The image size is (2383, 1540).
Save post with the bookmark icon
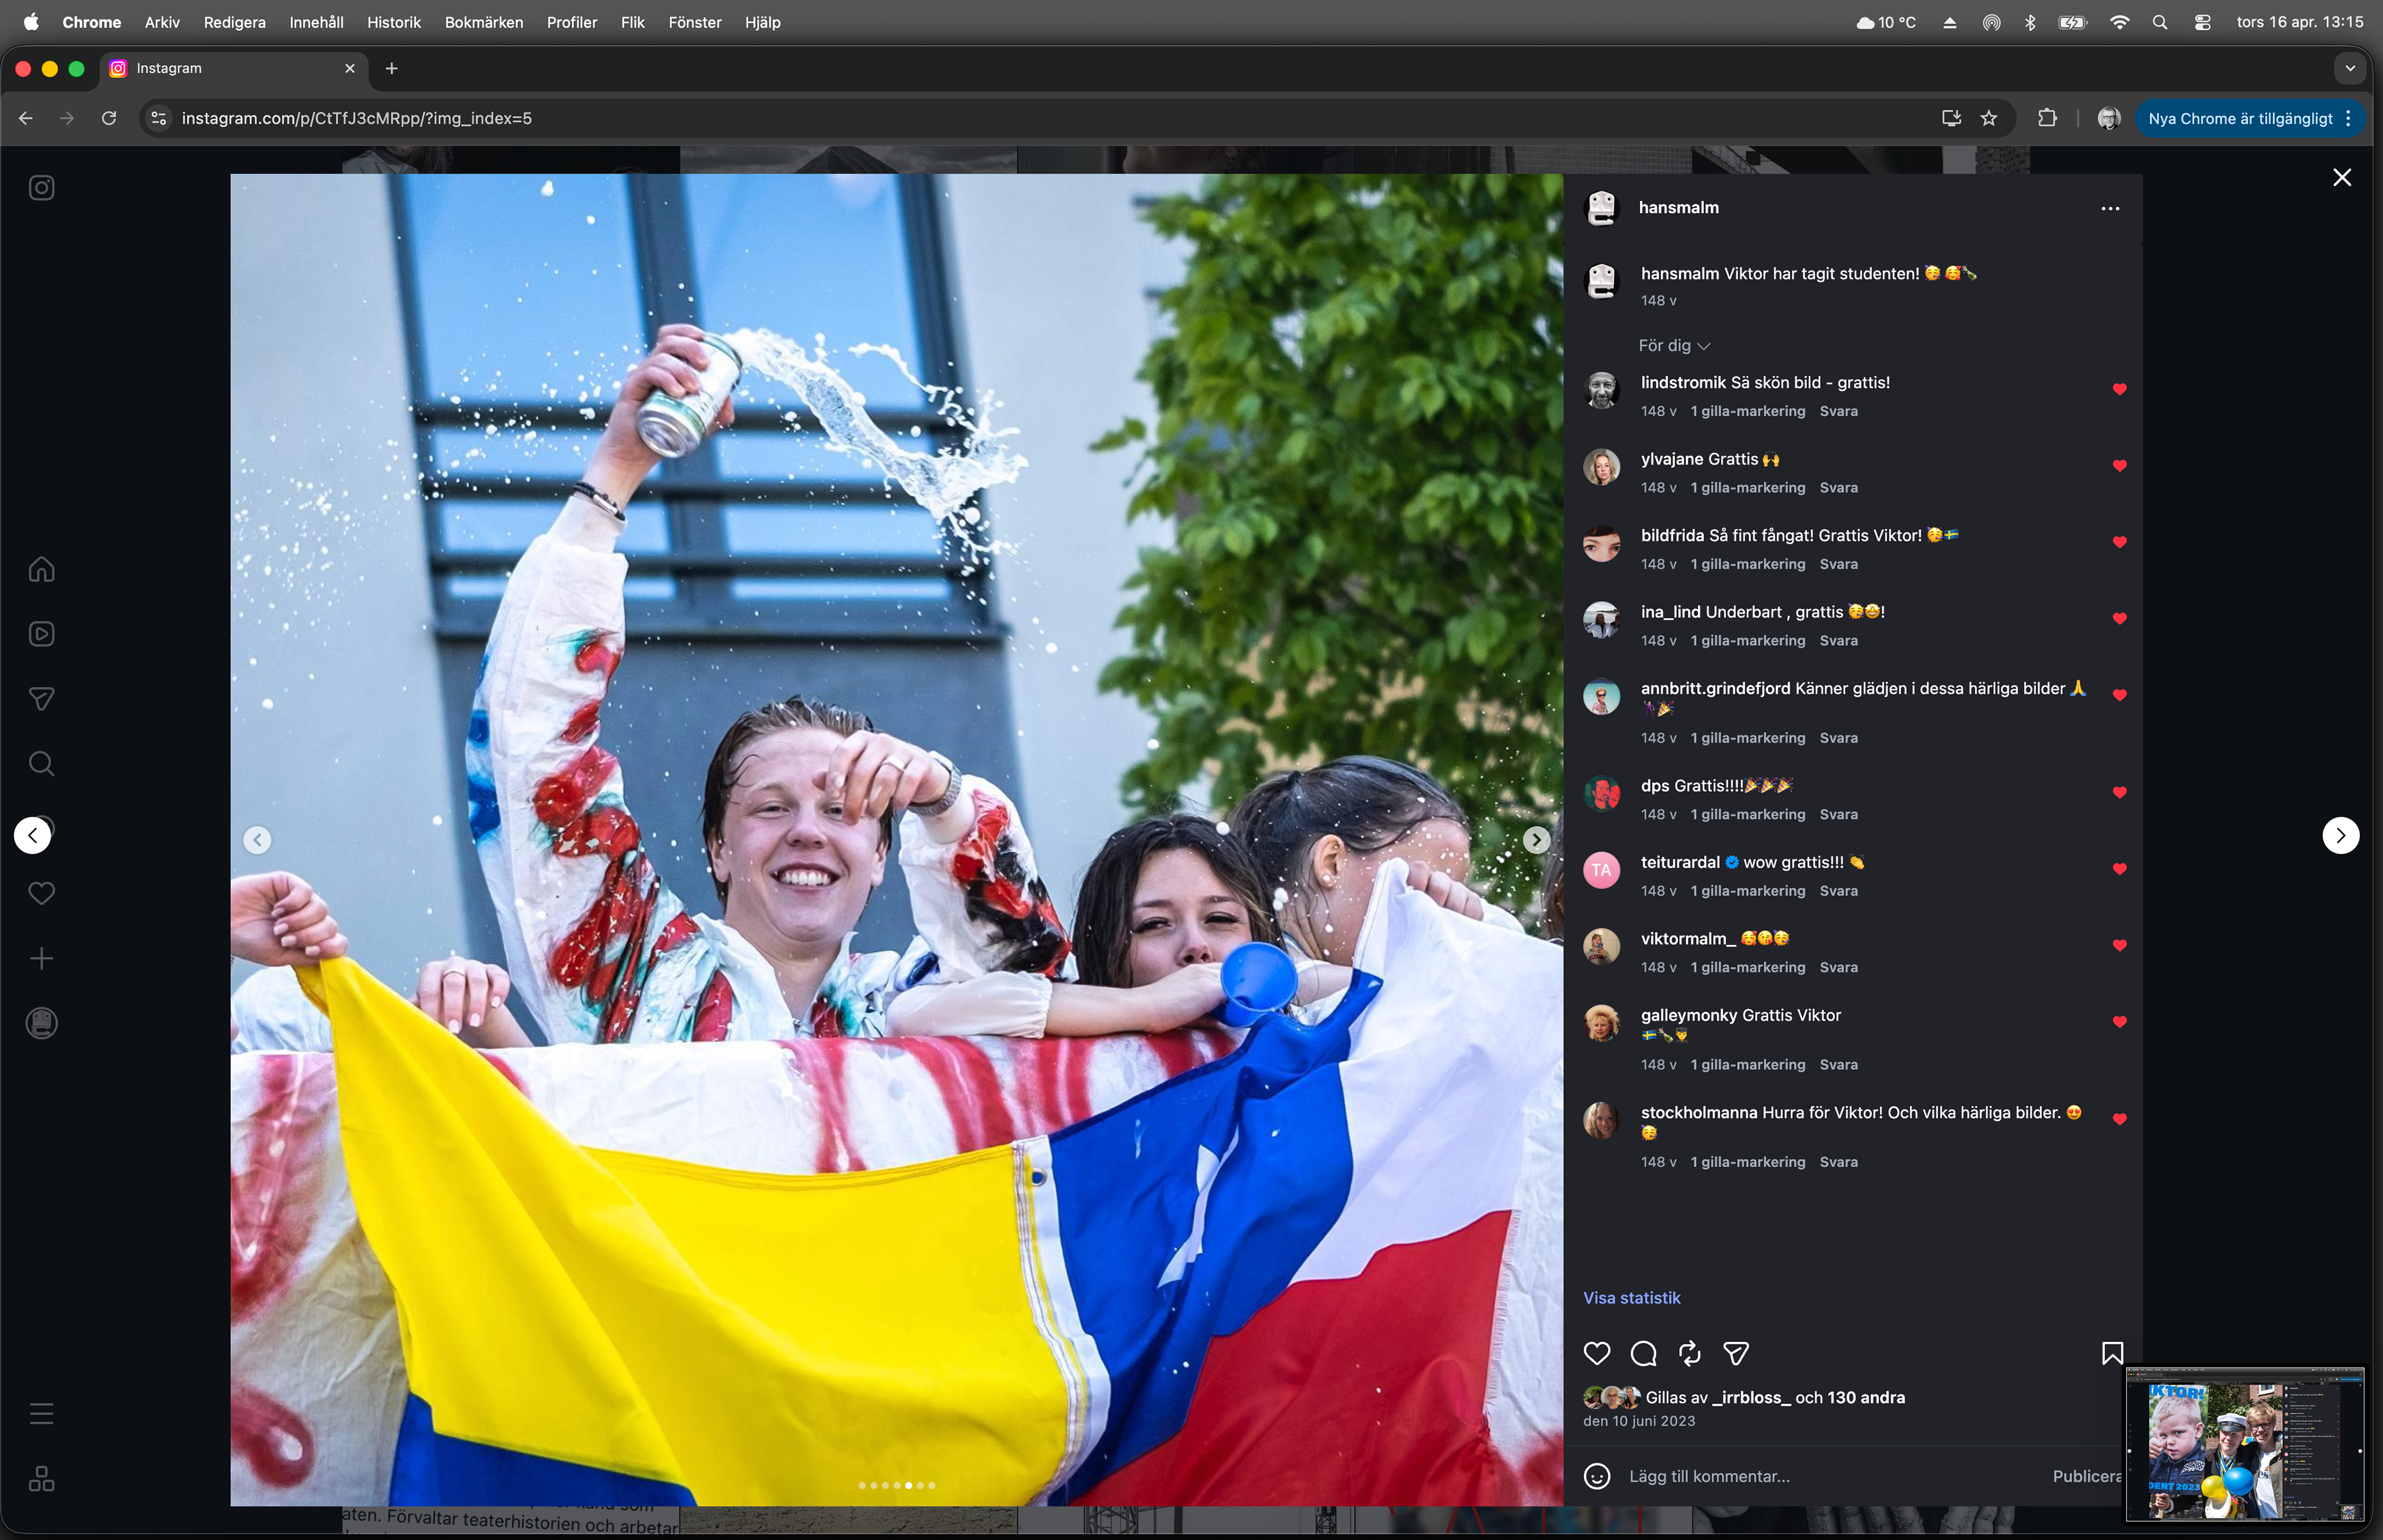[2112, 1353]
